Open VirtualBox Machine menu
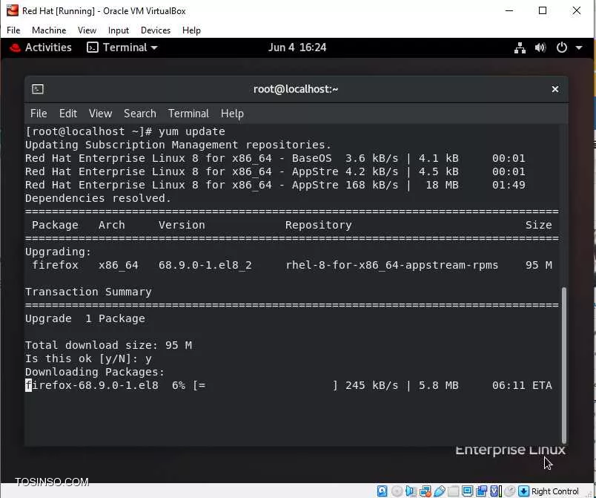This screenshot has height=498, width=596. point(49,30)
